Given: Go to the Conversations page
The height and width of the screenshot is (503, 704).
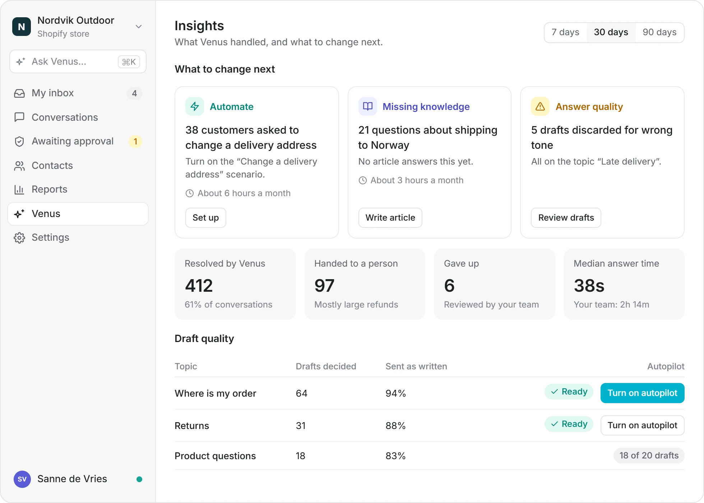Looking at the screenshot, I should 78,117.
